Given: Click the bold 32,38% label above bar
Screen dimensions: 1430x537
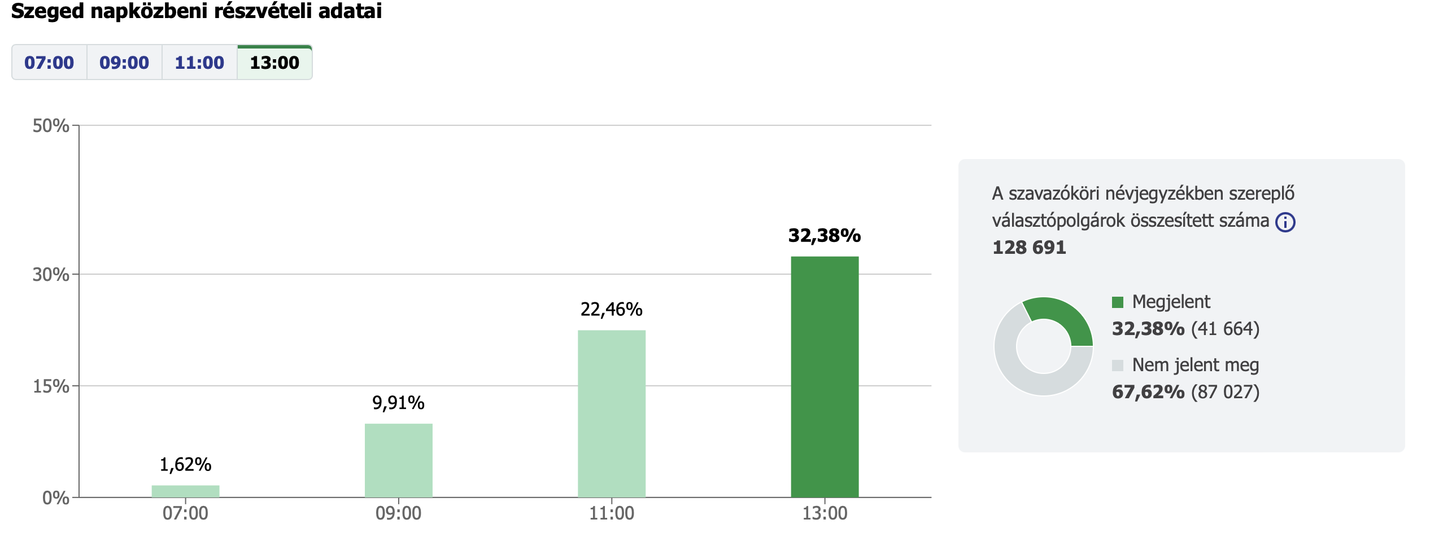Looking at the screenshot, I should (x=825, y=236).
